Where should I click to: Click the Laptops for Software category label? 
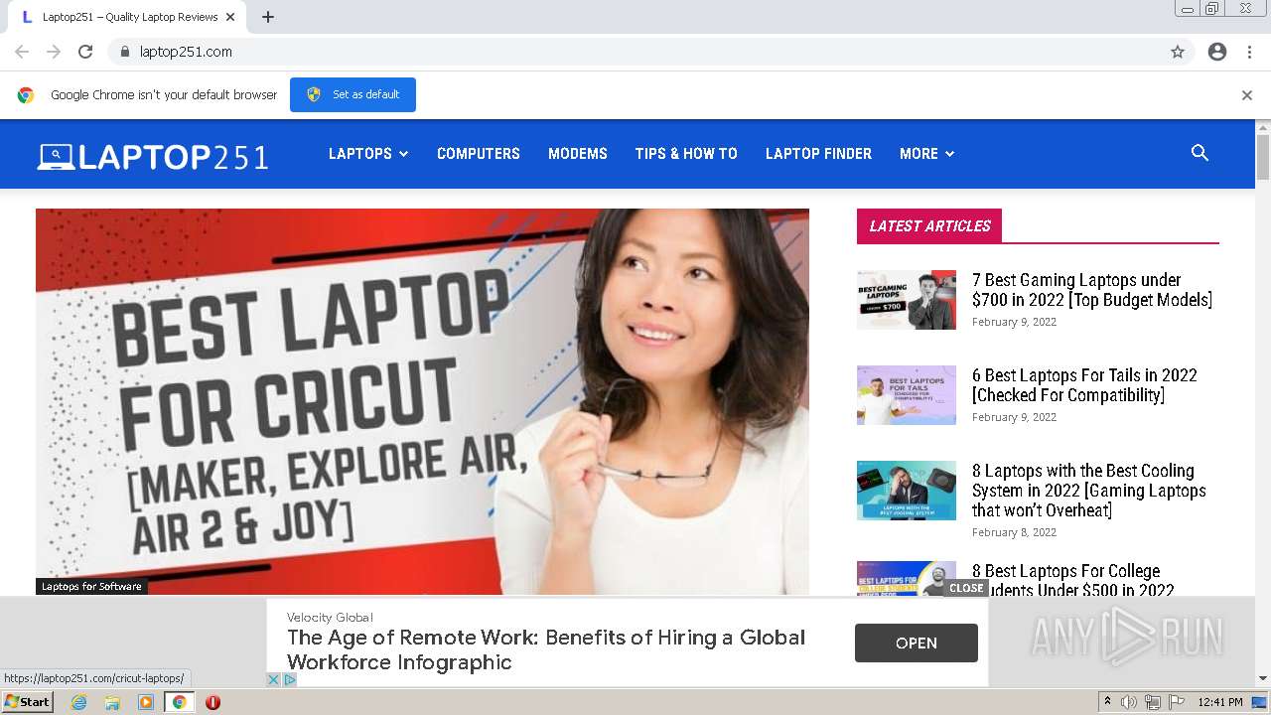pyautogui.click(x=91, y=587)
